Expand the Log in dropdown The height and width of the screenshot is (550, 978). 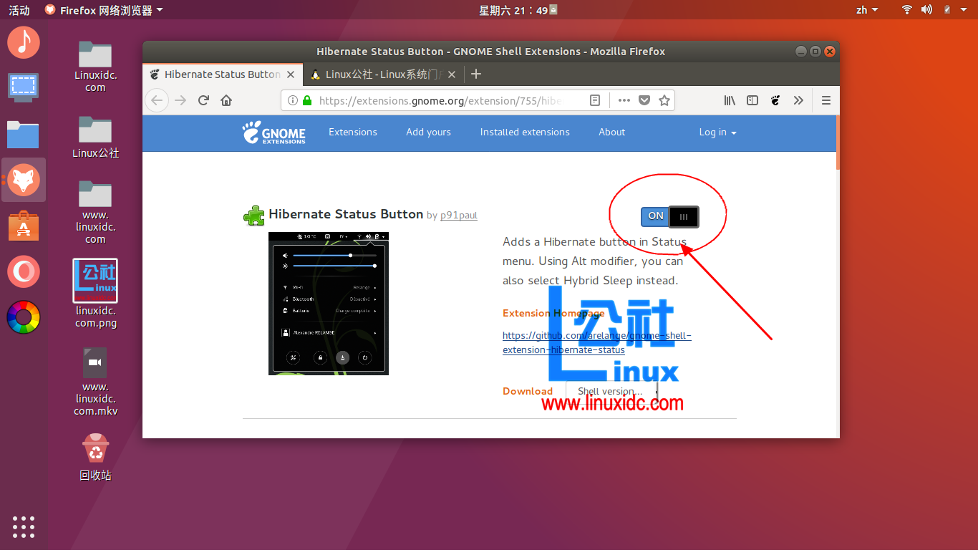pos(717,132)
